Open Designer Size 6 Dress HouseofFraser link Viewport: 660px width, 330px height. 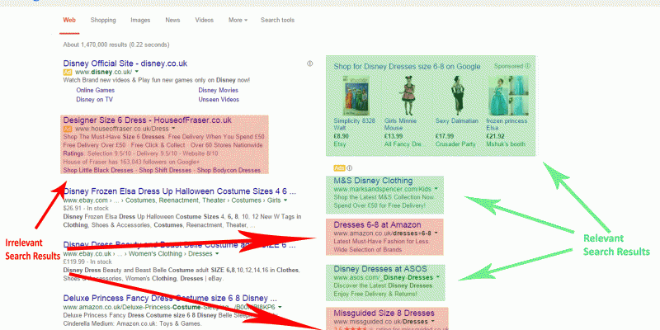point(148,120)
